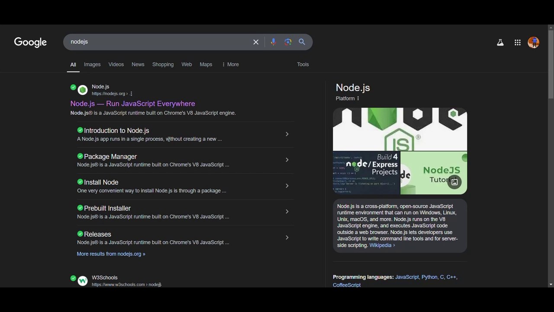
Task: Open Google Lens image search
Action: point(288,42)
